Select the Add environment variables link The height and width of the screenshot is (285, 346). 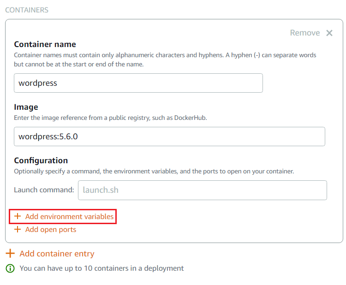[x=69, y=216]
